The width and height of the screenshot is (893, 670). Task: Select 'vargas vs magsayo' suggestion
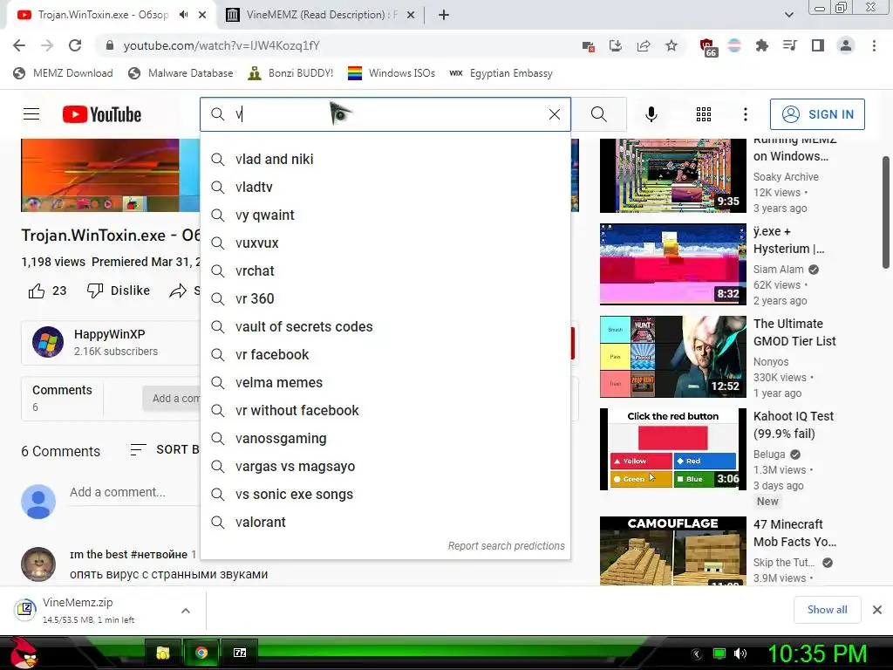tap(385, 466)
